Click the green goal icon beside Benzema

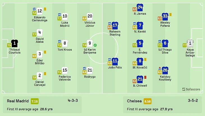coord(95,45)
